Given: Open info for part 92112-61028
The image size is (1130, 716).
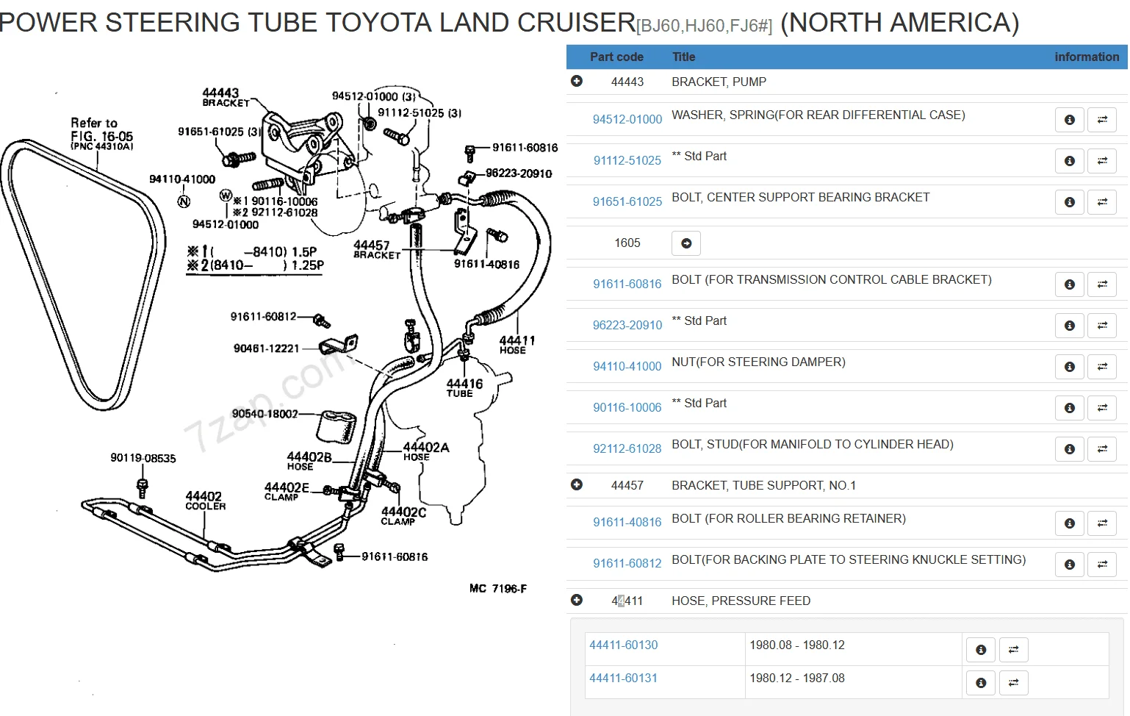Looking at the screenshot, I should point(1070,449).
